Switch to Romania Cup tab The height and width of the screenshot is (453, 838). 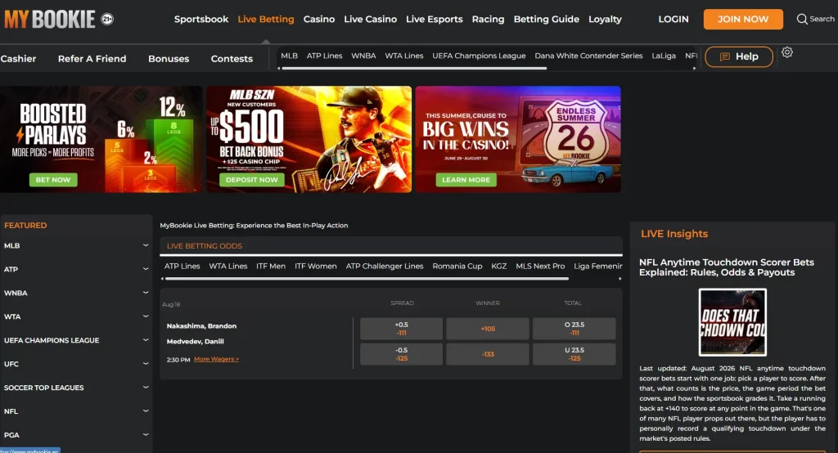point(457,266)
